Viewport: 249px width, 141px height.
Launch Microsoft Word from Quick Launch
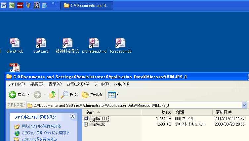[4, 5]
